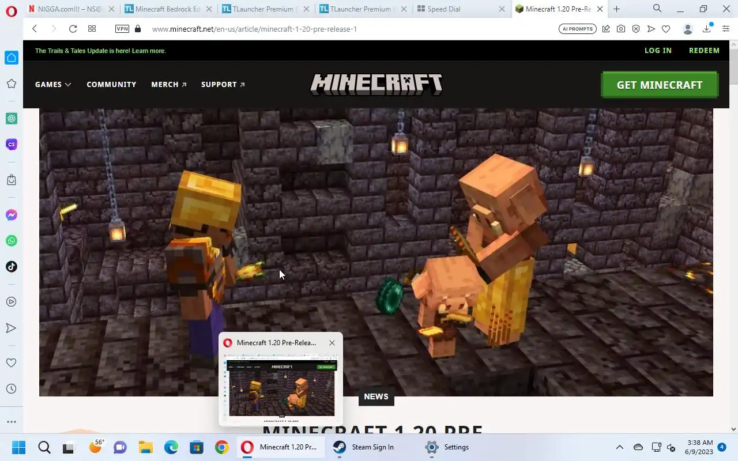Open the profile account icon
This screenshot has height=461, width=738.
(687, 29)
